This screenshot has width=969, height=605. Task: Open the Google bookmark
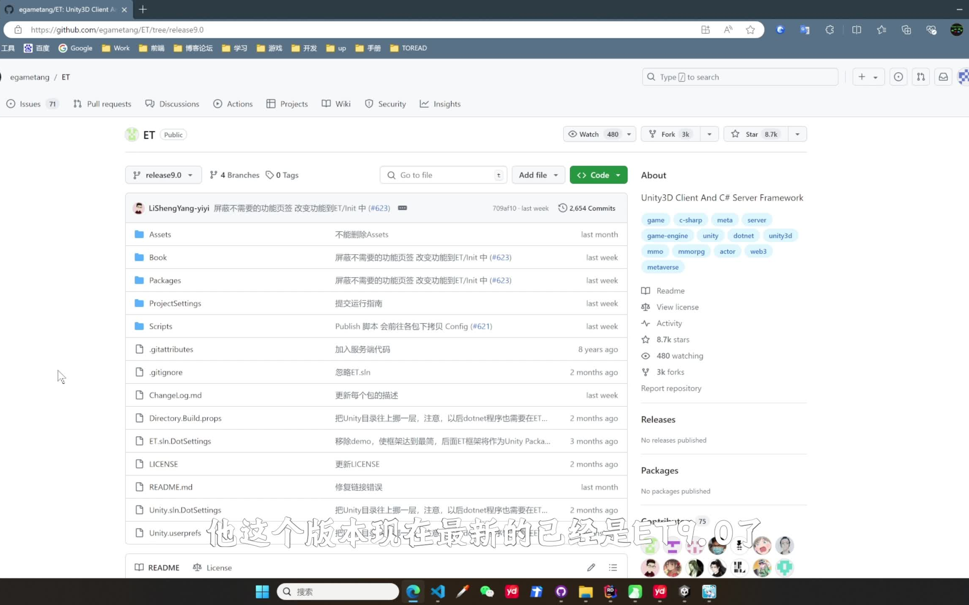(76, 48)
